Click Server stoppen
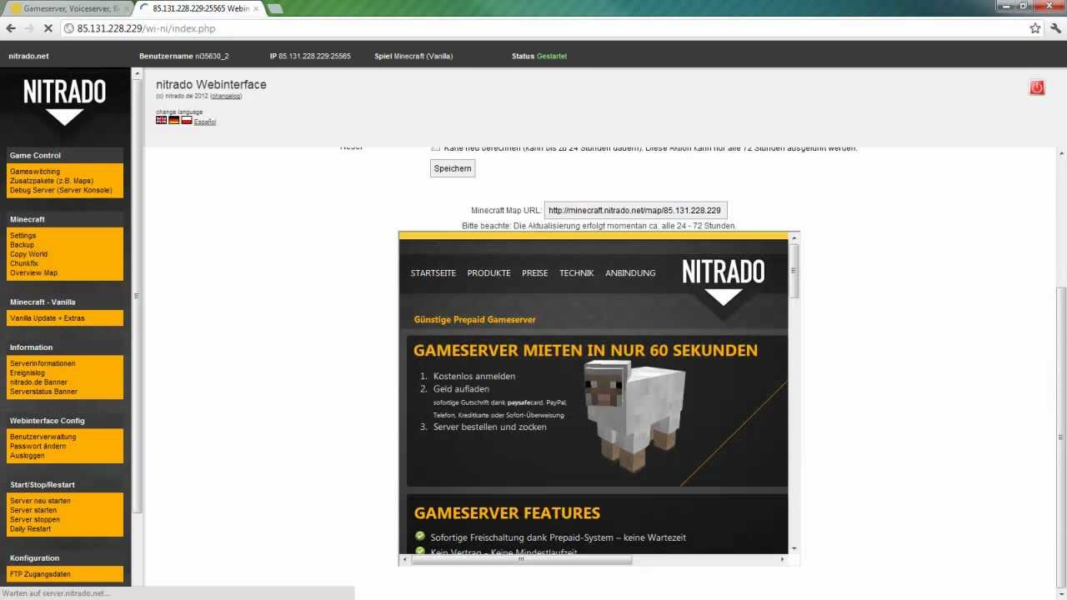Viewport: 1067px width, 600px height. (x=35, y=519)
